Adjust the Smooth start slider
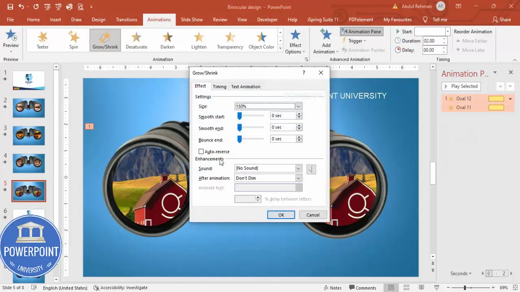 pyautogui.click(x=239, y=116)
